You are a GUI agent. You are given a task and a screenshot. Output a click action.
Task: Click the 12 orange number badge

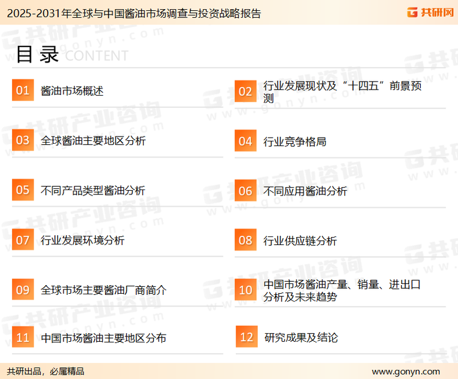tap(246, 338)
